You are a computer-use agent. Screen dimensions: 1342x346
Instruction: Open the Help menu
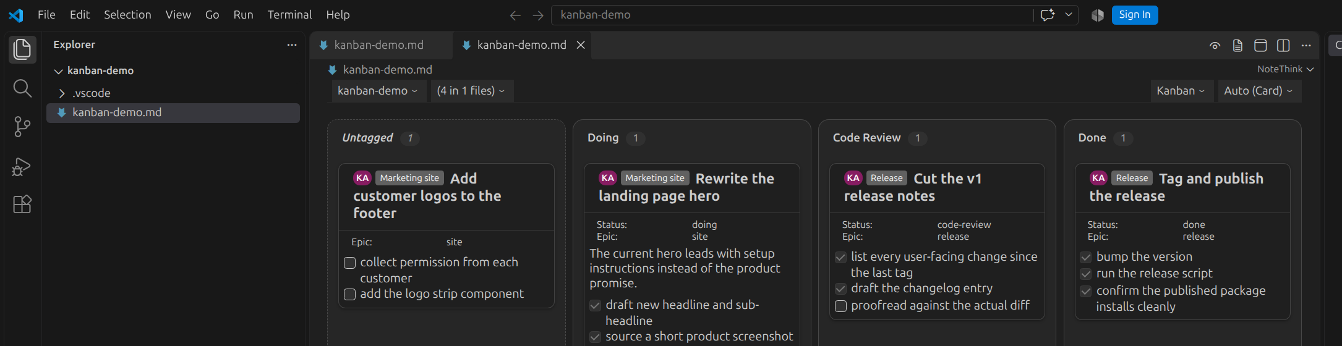[338, 15]
